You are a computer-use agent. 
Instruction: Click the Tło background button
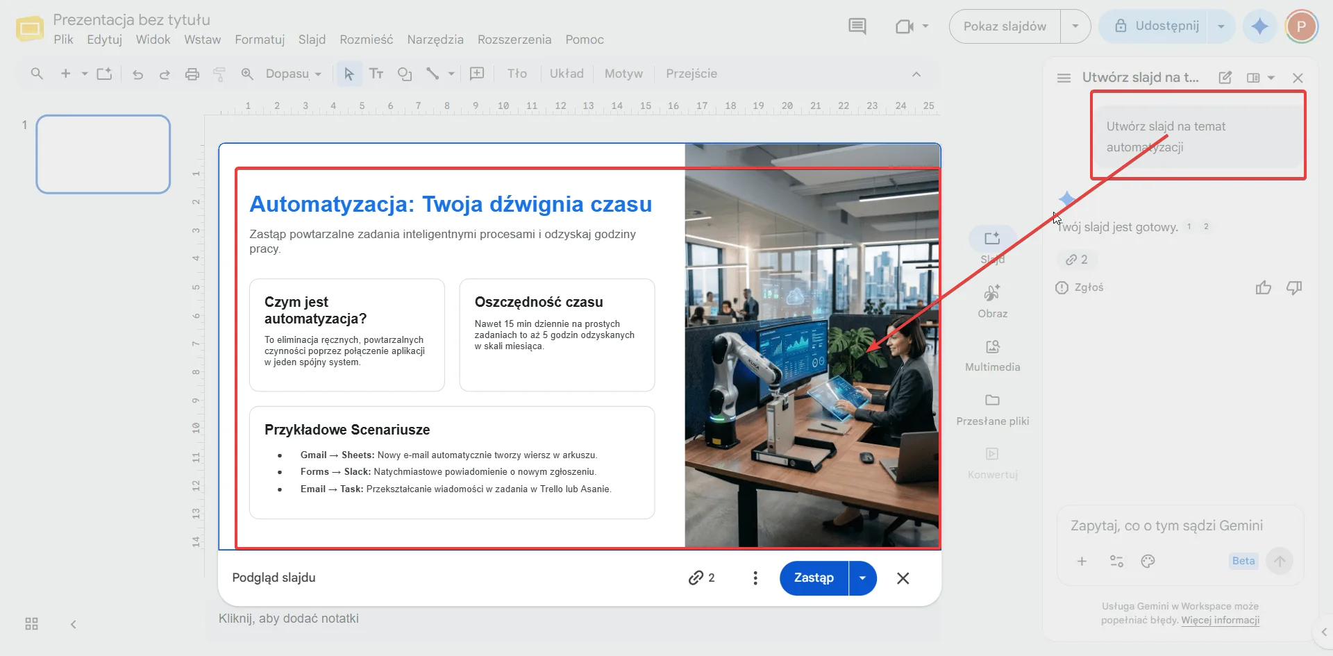[x=517, y=74]
